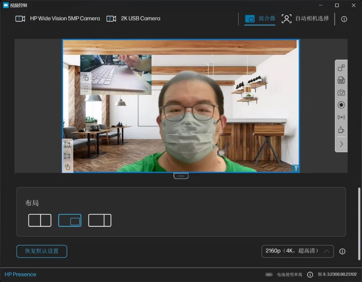Screen dimensions: 362x282
Task: Click the info icon beside 电池使用率高
Action: pyautogui.click(x=310, y=274)
